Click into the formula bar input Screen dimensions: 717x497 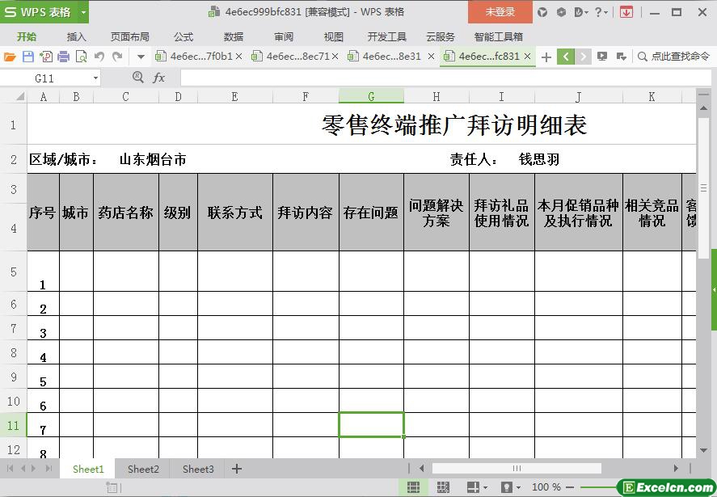point(445,78)
